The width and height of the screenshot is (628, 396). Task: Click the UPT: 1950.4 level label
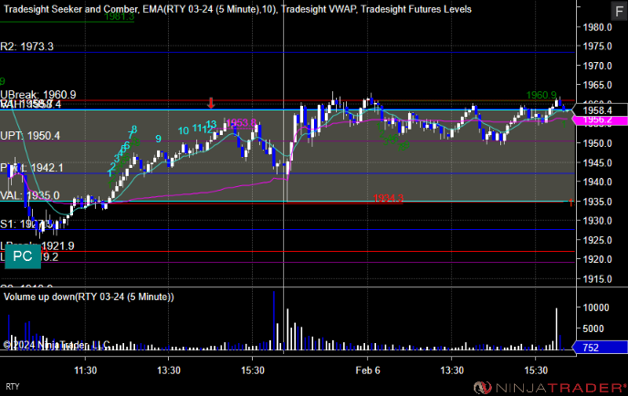pyautogui.click(x=30, y=136)
